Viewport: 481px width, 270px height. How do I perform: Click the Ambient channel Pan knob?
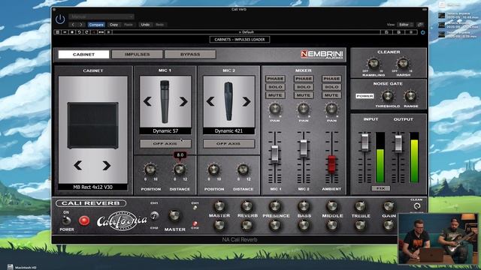tap(331, 109)
